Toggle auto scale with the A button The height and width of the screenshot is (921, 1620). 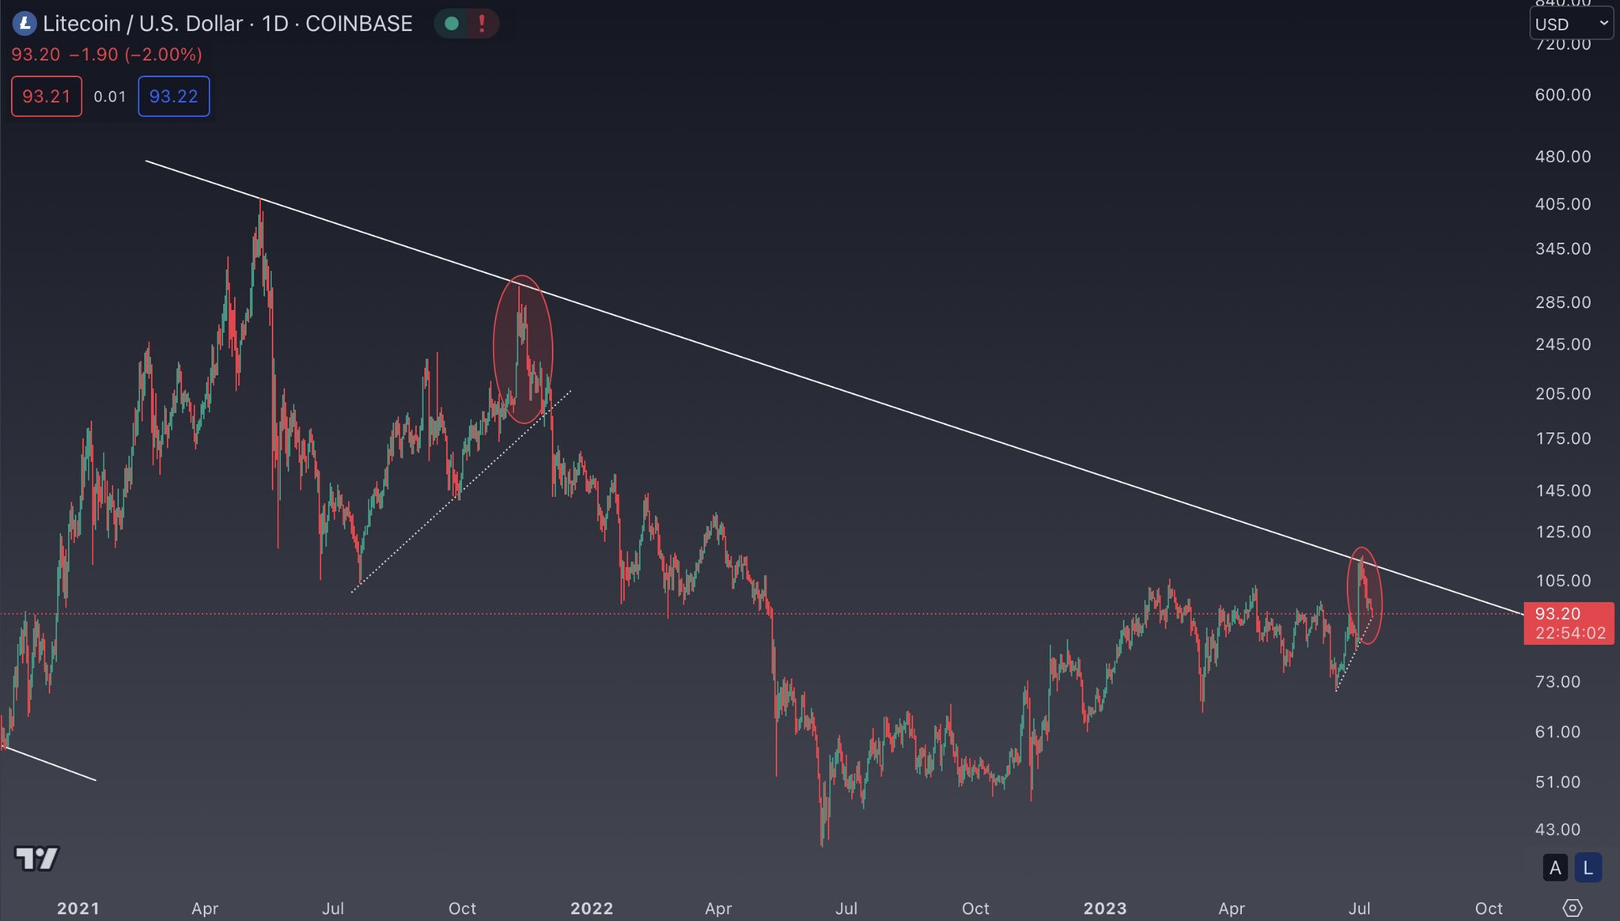coord(1555,867)
